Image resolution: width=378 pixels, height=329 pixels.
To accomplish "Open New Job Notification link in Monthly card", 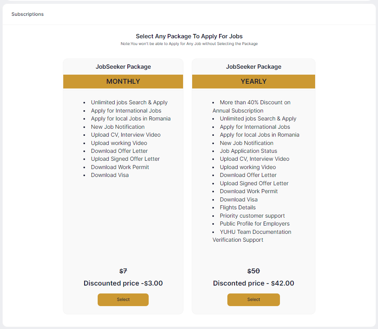I will (x=117, y=127).
